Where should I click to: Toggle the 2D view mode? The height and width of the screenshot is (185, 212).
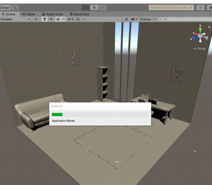(36, 19)
